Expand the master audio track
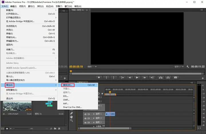 (x=94, y=126)
